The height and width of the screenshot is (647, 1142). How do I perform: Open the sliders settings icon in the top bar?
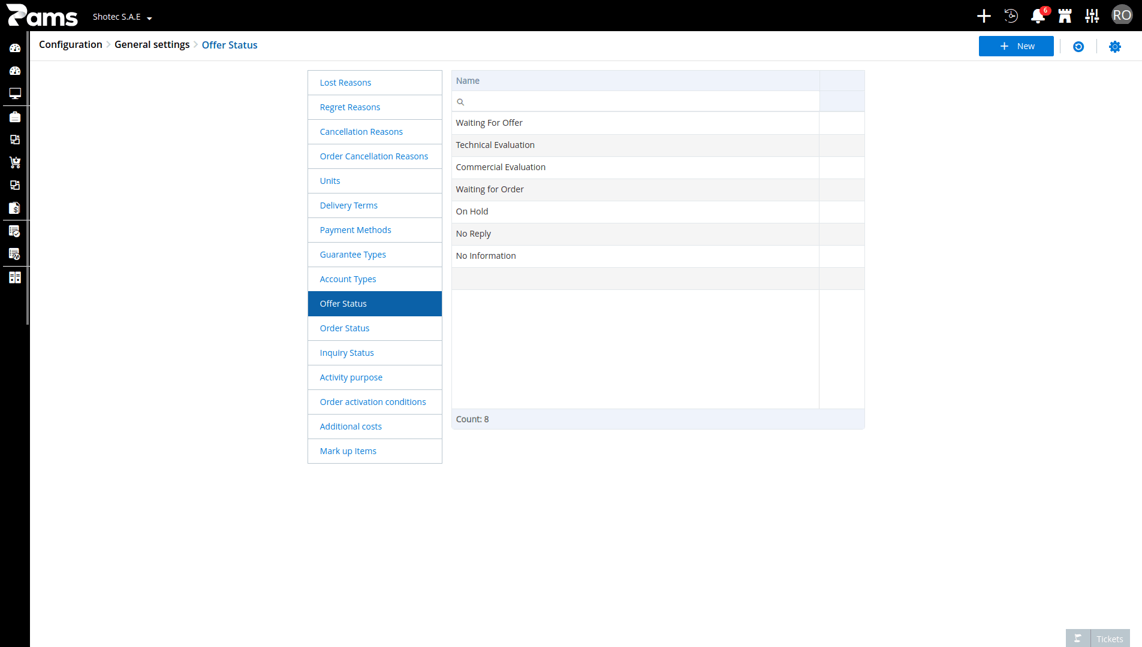pos(1092,16)
